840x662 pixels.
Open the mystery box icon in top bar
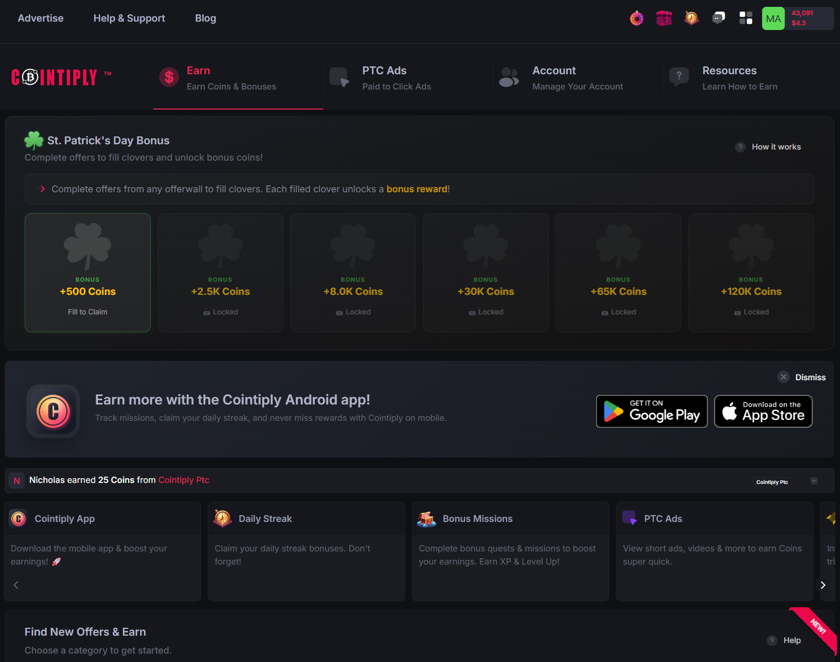(664, 18)
